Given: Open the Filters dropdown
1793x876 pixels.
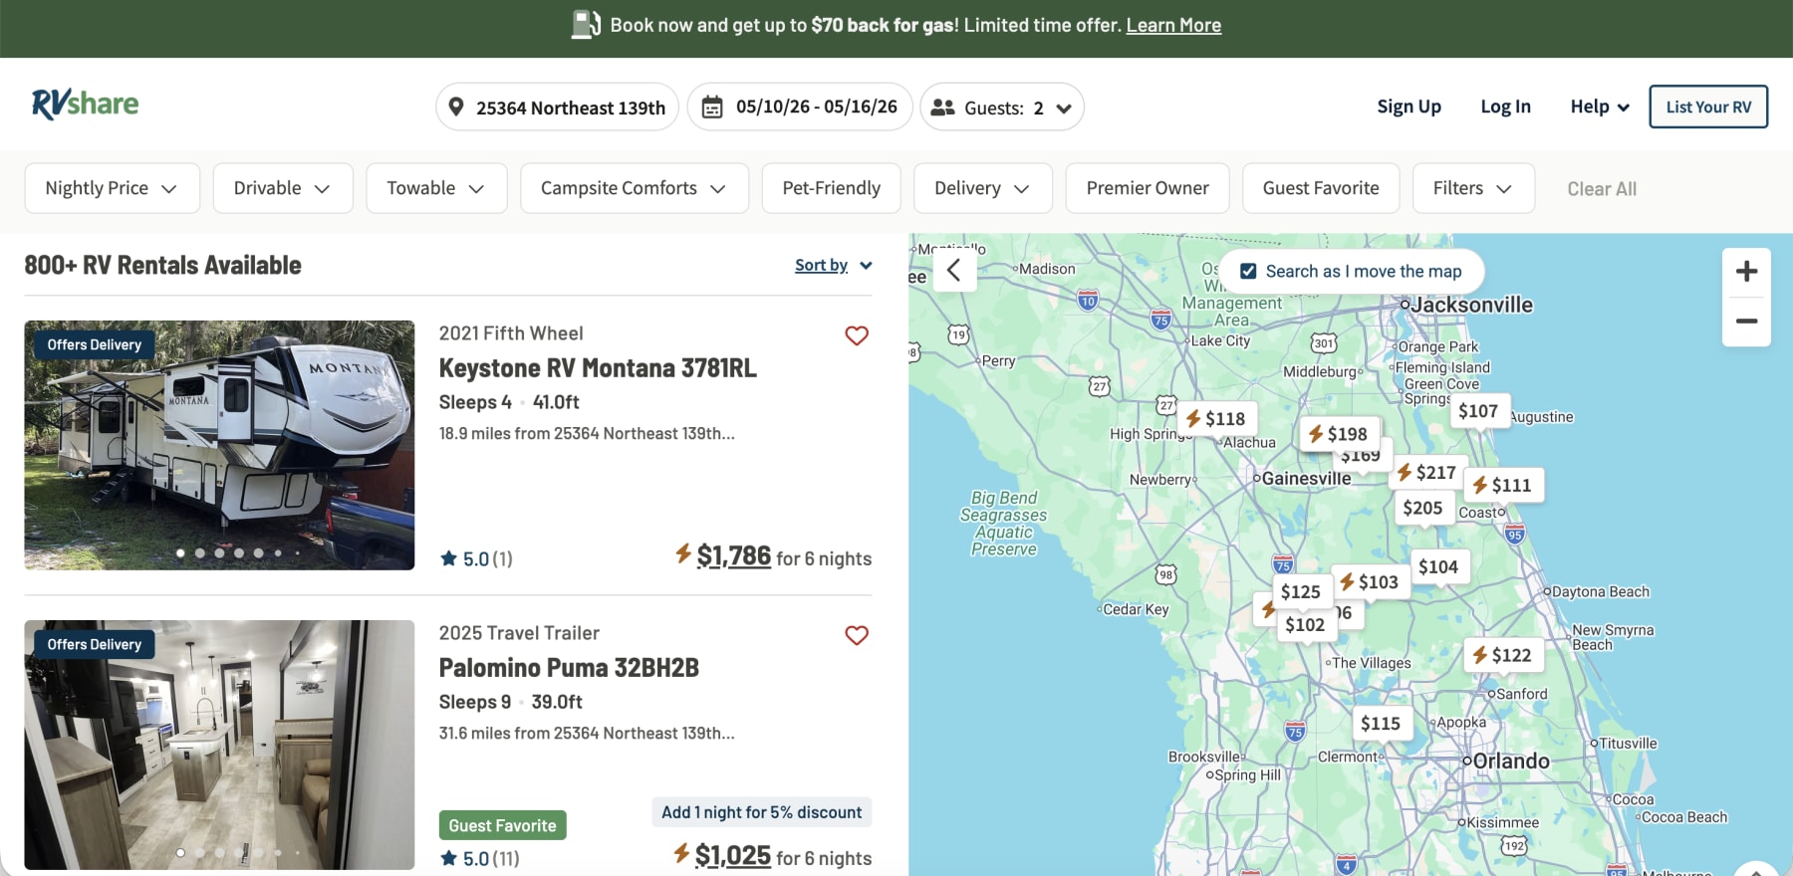Looking at the screenshot, I should click(1473, 188).
